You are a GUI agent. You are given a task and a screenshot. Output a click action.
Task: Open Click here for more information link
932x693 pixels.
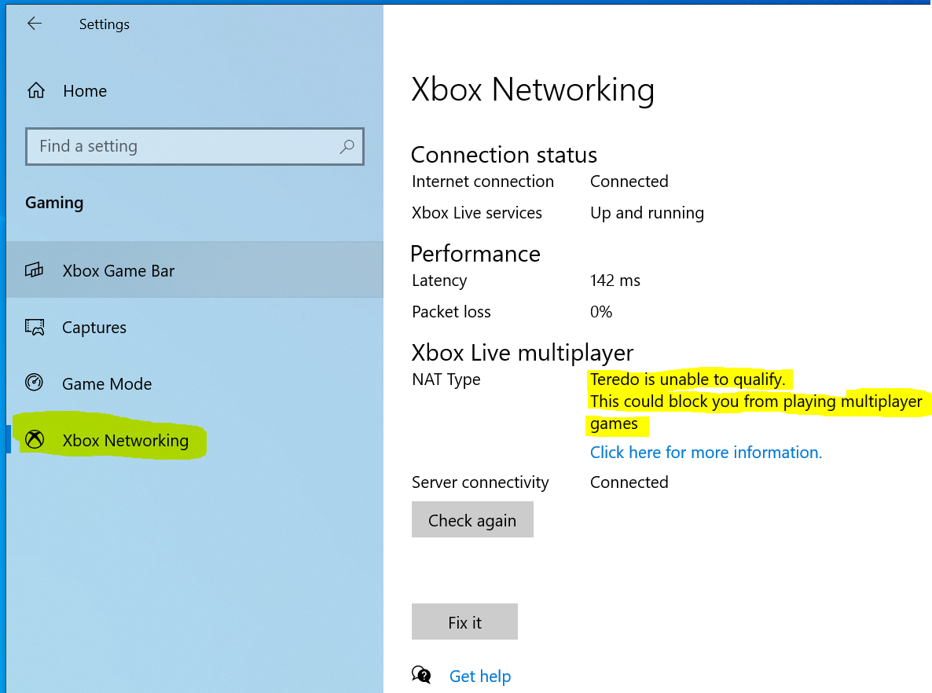click(x=705, y=452)
